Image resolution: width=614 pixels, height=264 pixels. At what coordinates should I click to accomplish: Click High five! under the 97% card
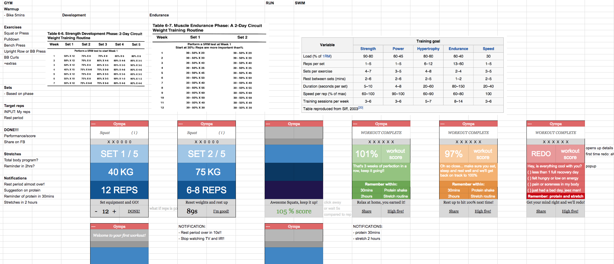483,211
